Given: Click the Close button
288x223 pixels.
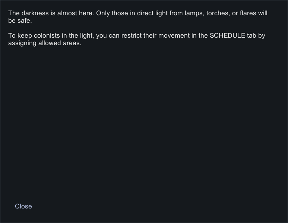Looking at the screenshot, I should [x=23, y=206].
